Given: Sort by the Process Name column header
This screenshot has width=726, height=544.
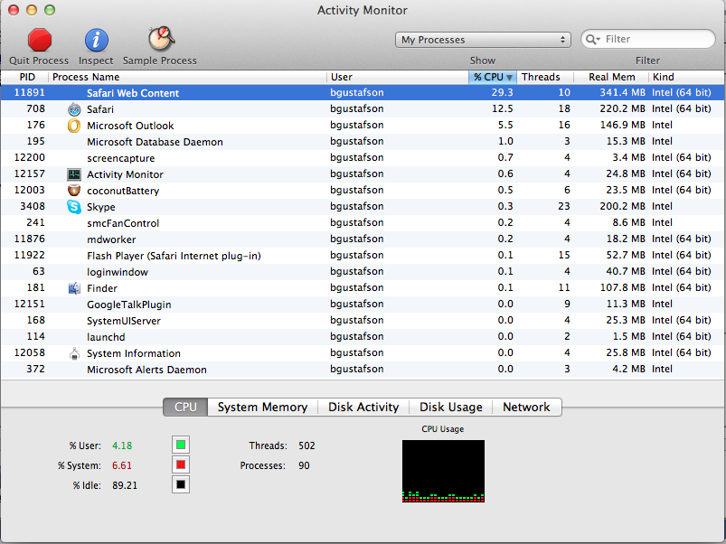Looking at the screenshot, I should coord(187,77).
